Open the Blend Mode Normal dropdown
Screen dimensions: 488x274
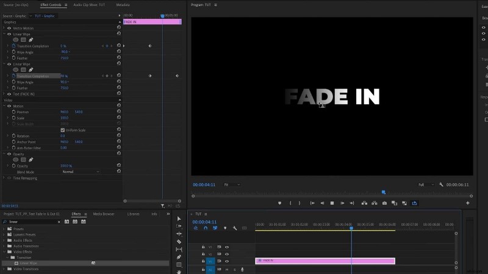tap(81, 172)
